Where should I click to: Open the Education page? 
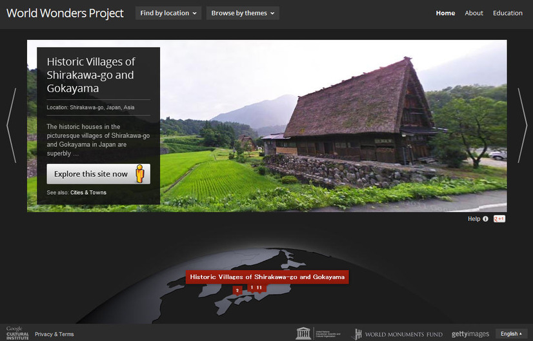pos(507,14)
